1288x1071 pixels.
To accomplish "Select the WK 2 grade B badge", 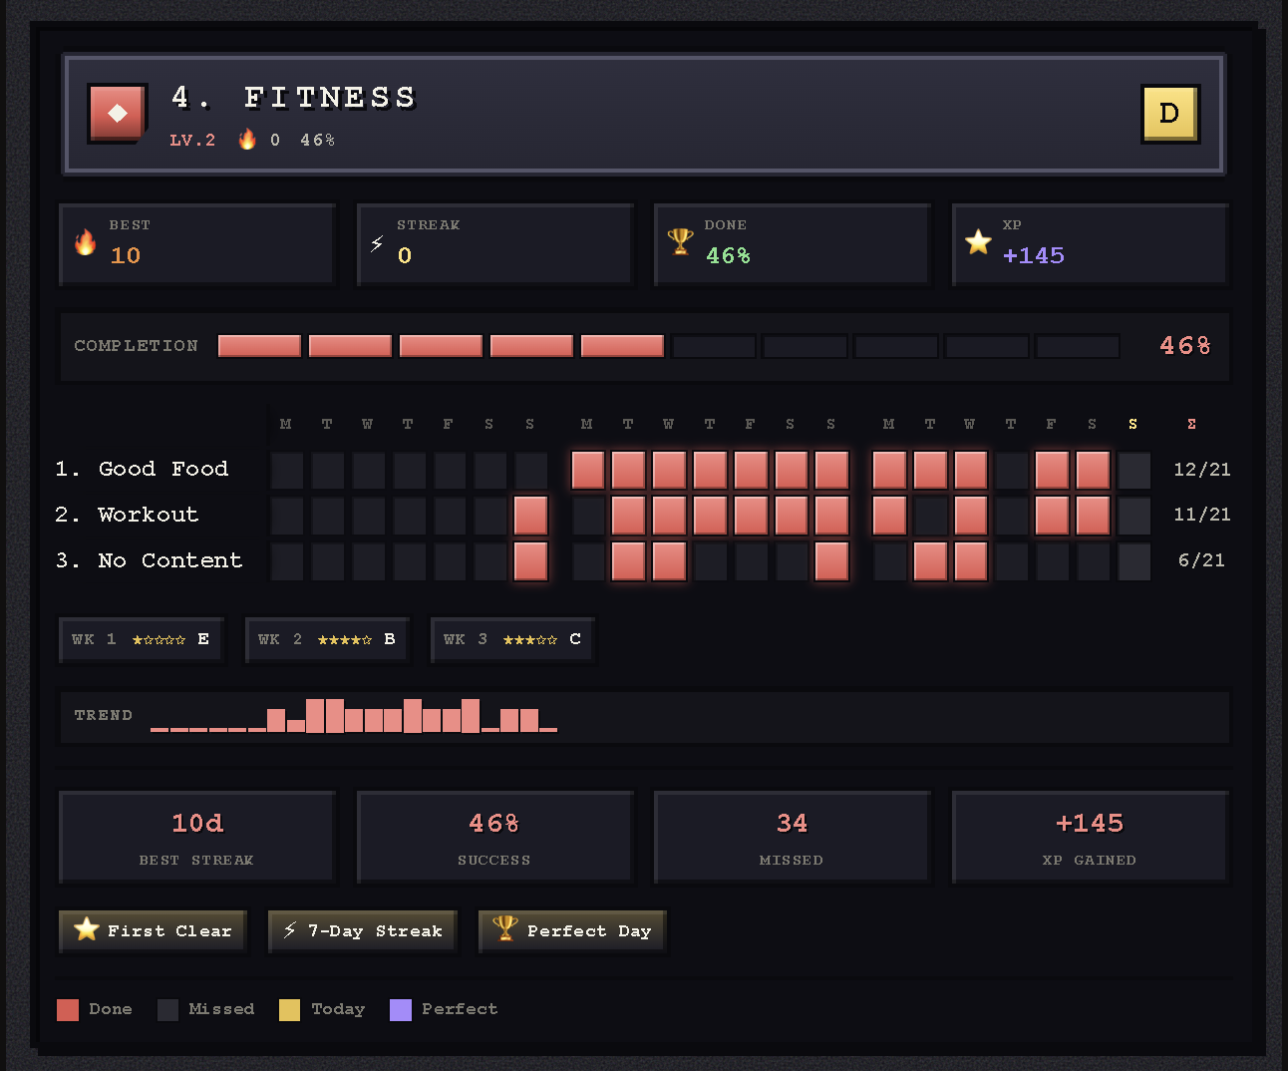I will (x=327, y=640).
